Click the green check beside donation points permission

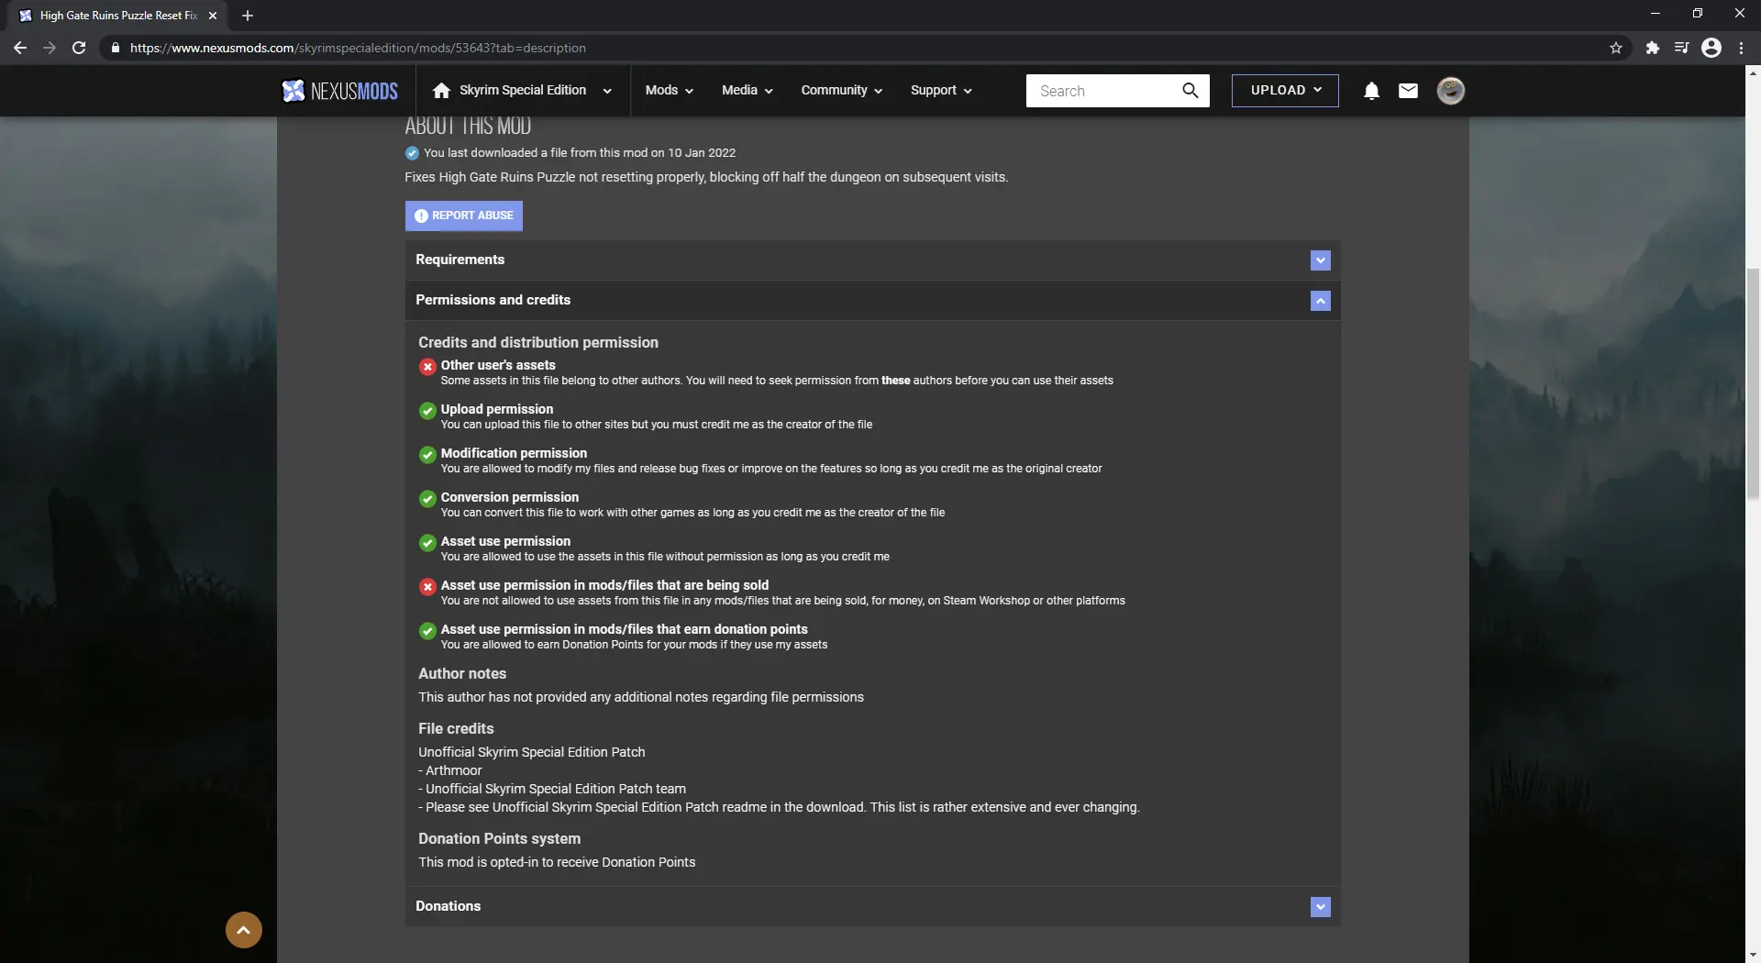tap(427, 631)
